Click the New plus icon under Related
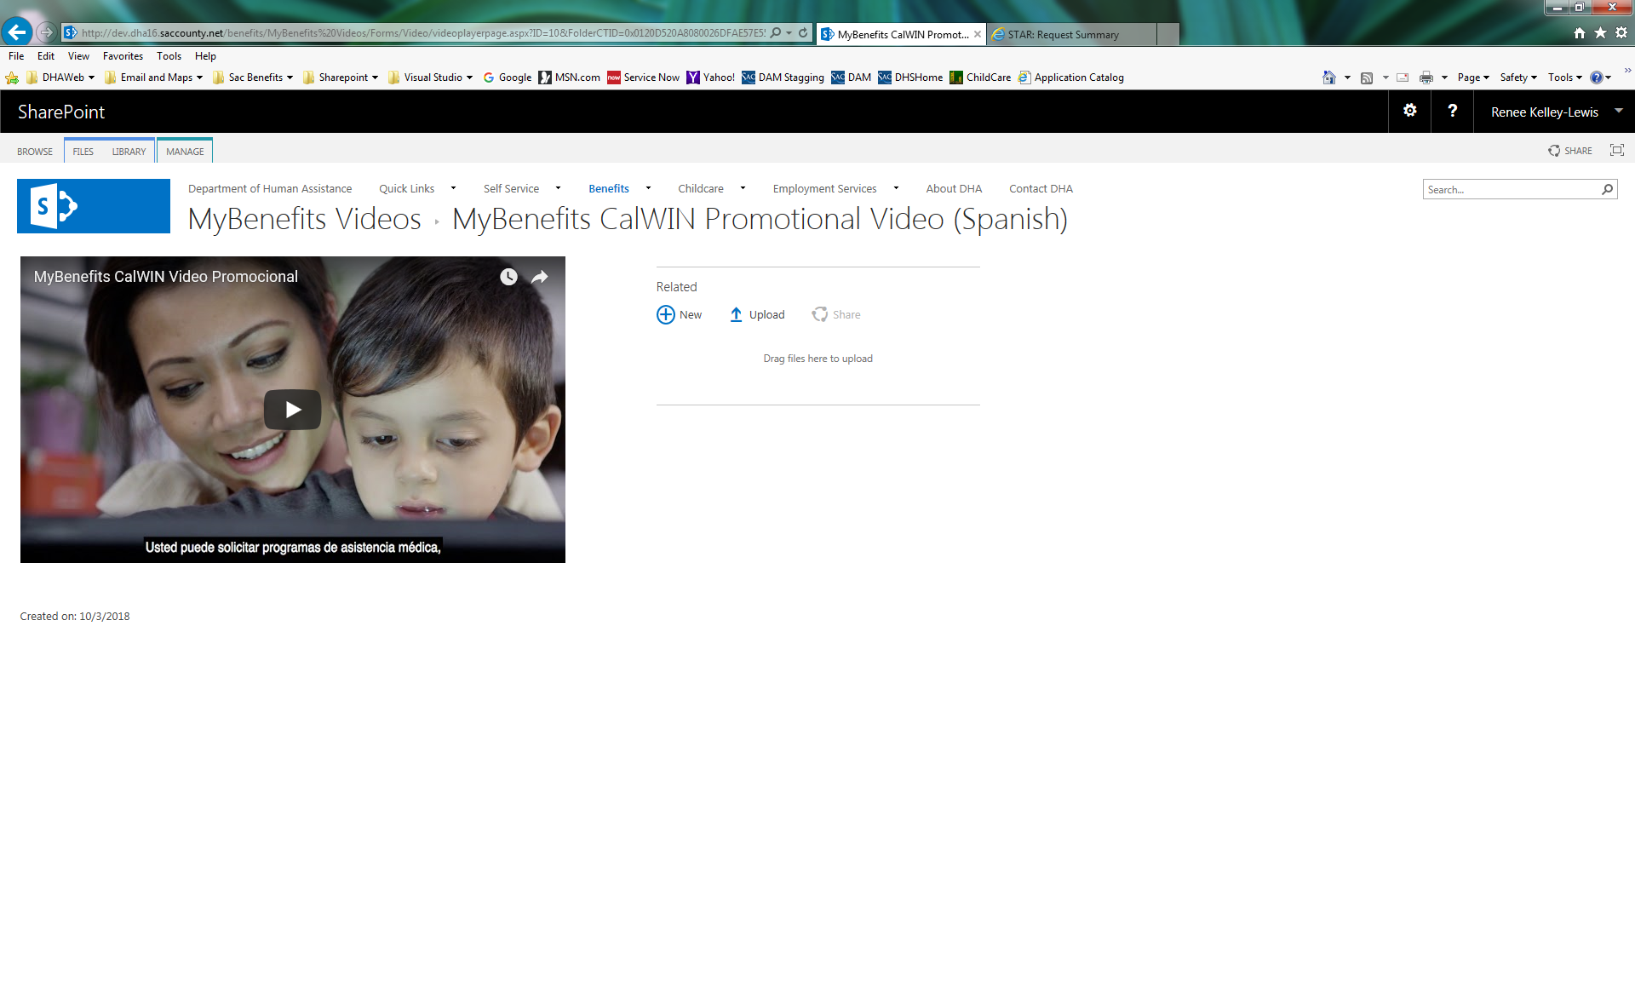Image resolution: width=1635 pixels, height=988 pixels. coord(666,314)
